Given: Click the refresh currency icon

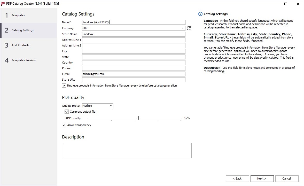Looking at the screenshot, I should point(189,28).
